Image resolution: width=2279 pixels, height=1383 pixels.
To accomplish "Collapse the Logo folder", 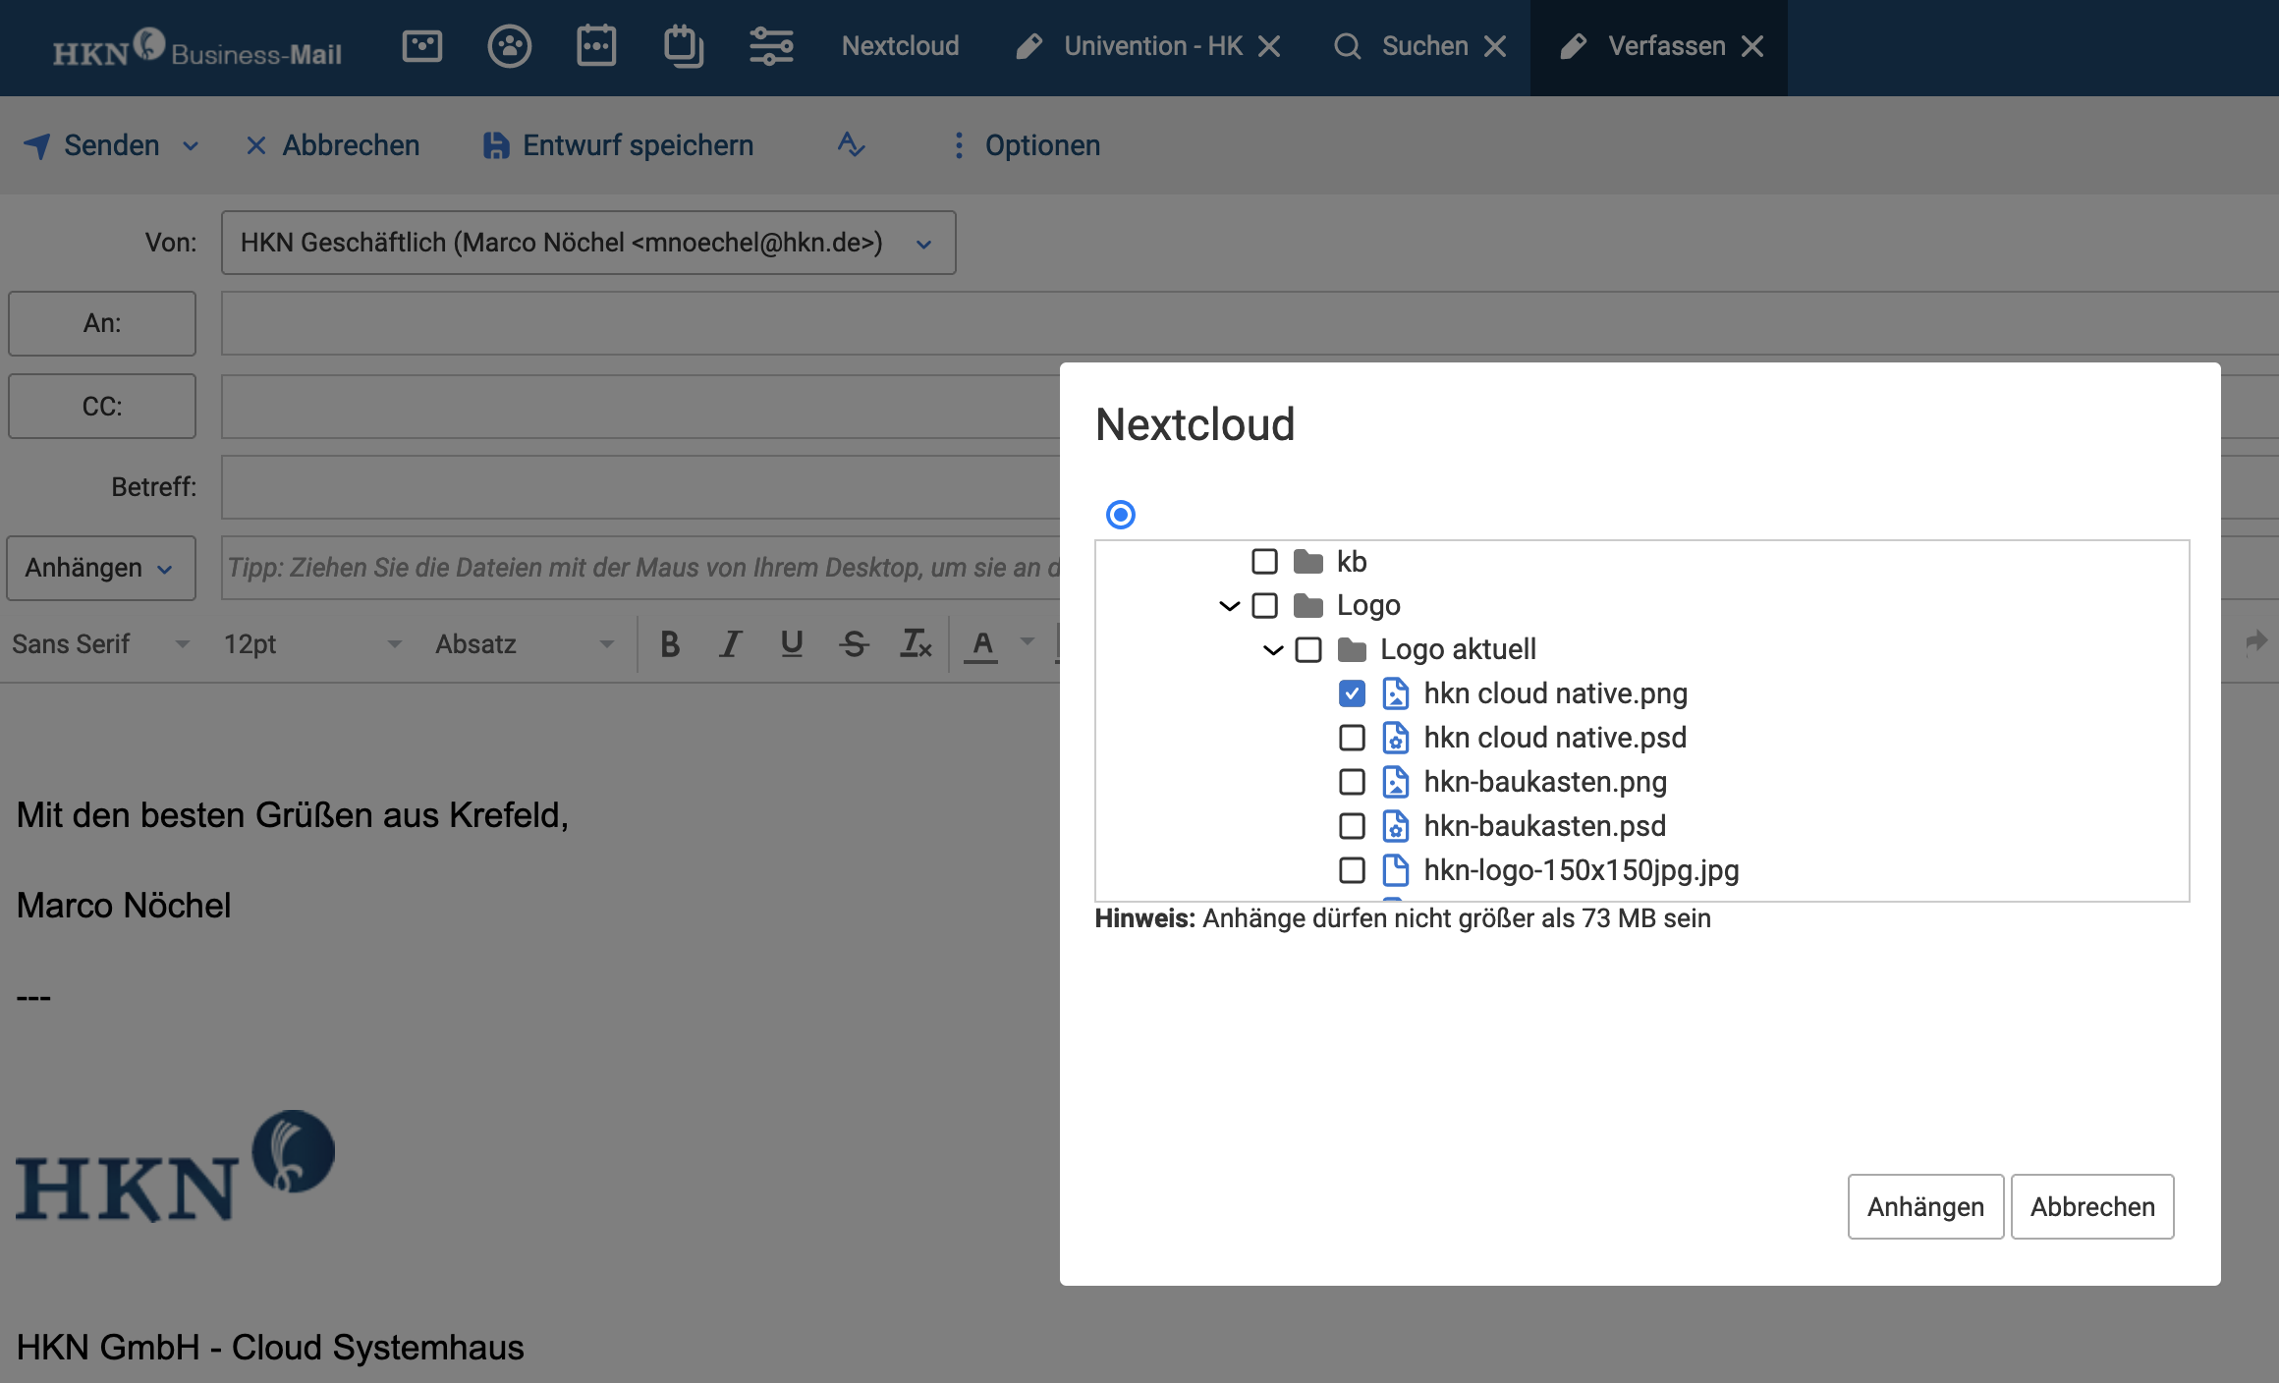I will (1229, 606).
